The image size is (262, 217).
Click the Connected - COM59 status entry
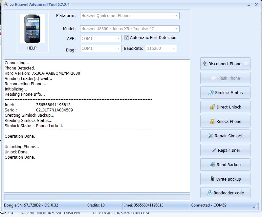click(x=208, y=205)
